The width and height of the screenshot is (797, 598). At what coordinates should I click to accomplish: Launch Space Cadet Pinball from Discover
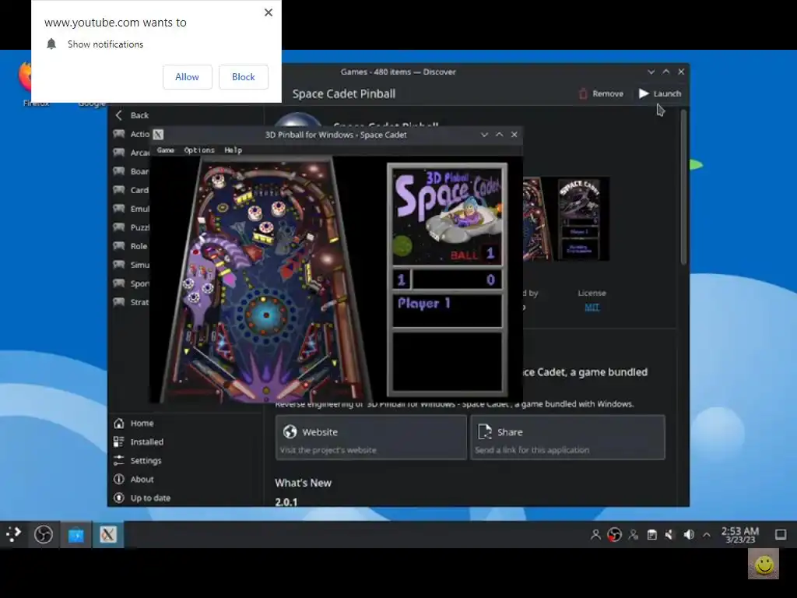click(x=660, y=93)
